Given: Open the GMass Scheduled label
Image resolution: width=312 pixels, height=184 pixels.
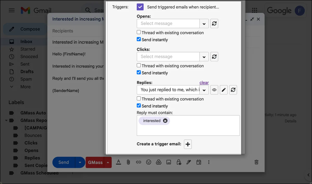Looking at the screenshot, I should point(40,173).
